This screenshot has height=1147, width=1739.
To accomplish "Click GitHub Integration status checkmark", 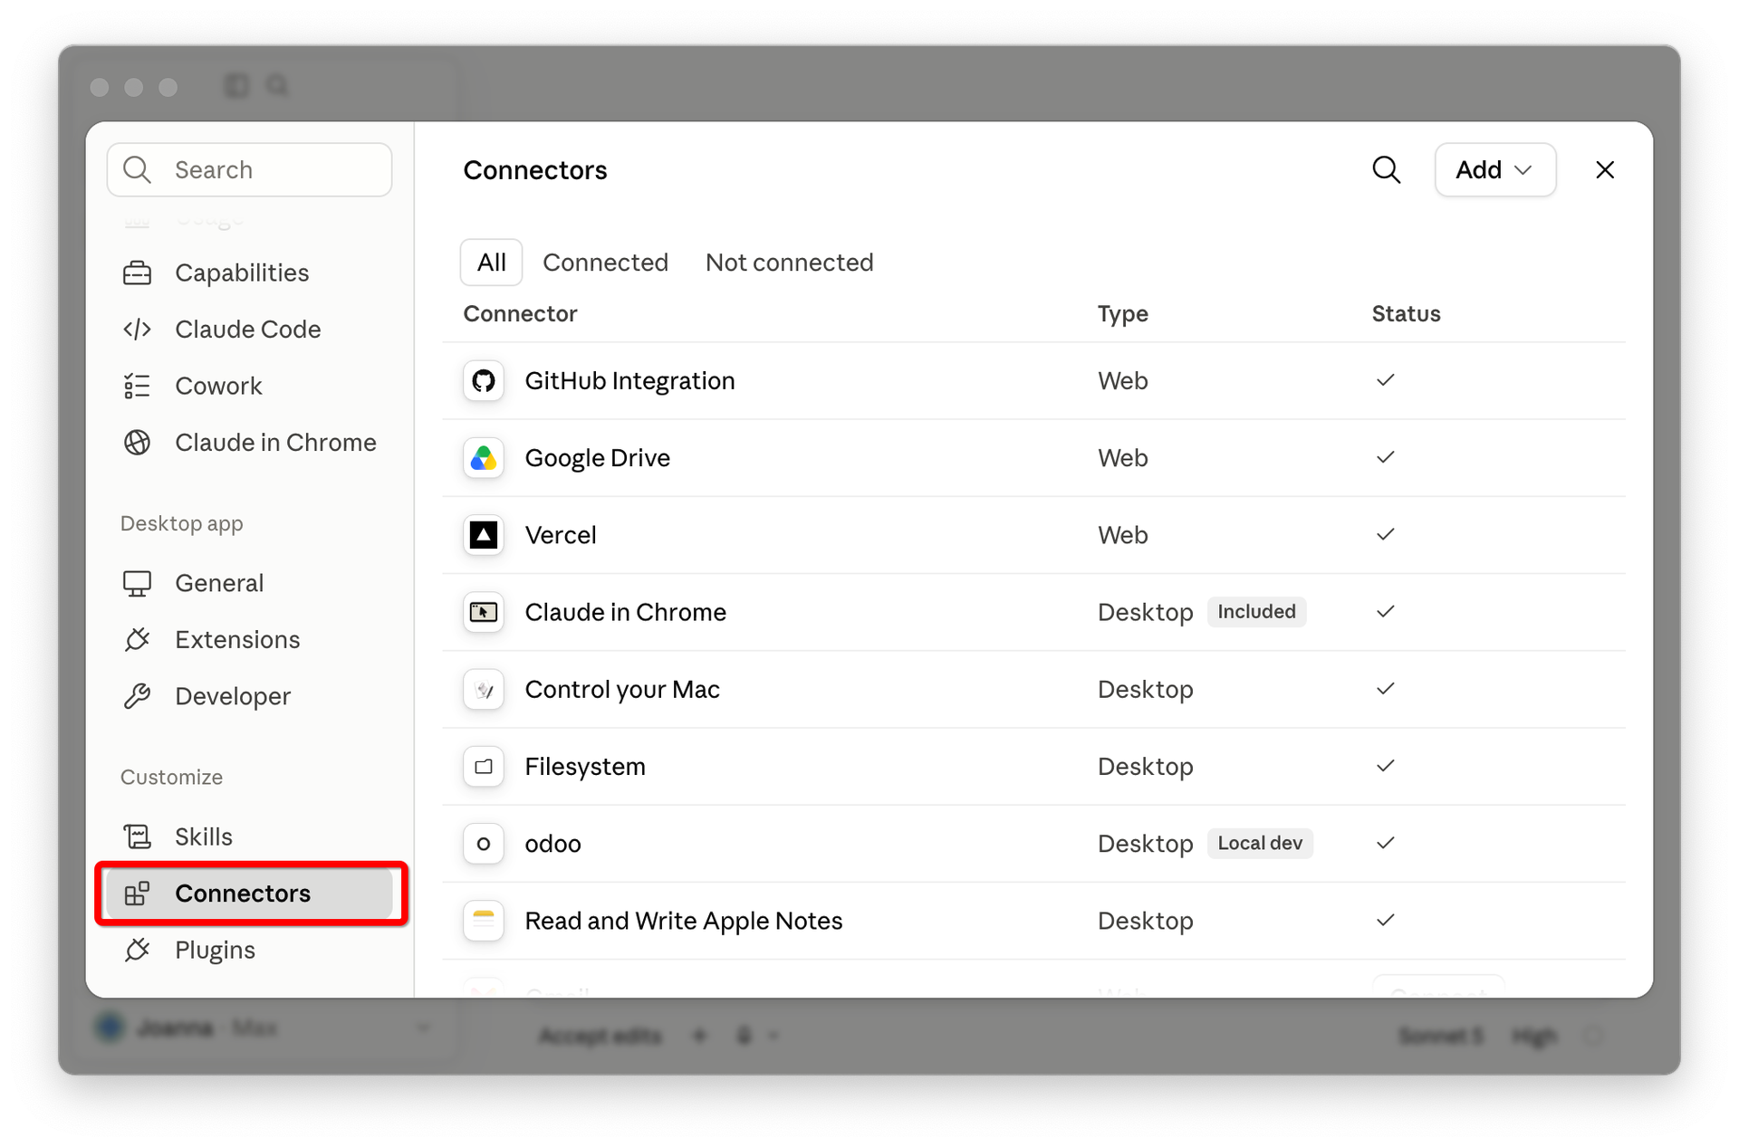I will tap(1385, 380).
